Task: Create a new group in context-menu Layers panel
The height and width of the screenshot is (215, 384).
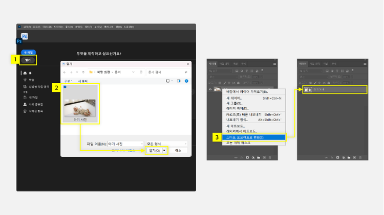Action: tap(259, 158)
